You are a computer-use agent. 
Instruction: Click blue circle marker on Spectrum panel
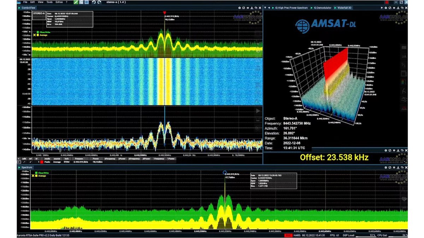click(225, 172)
